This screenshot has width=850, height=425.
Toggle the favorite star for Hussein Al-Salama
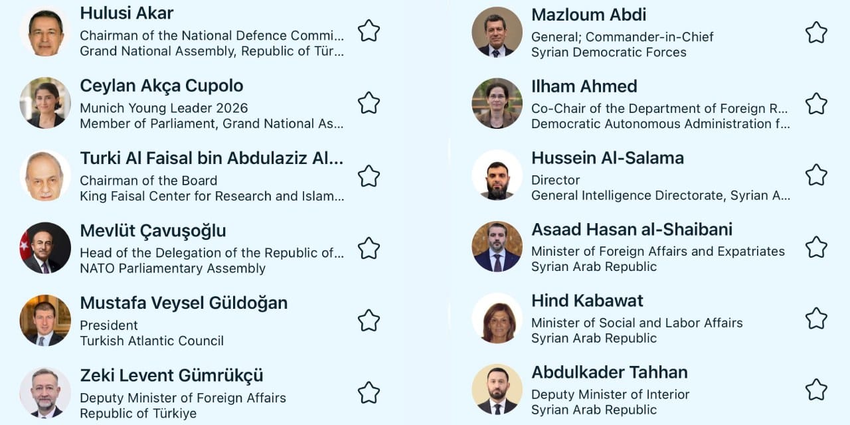pos(816,175)
